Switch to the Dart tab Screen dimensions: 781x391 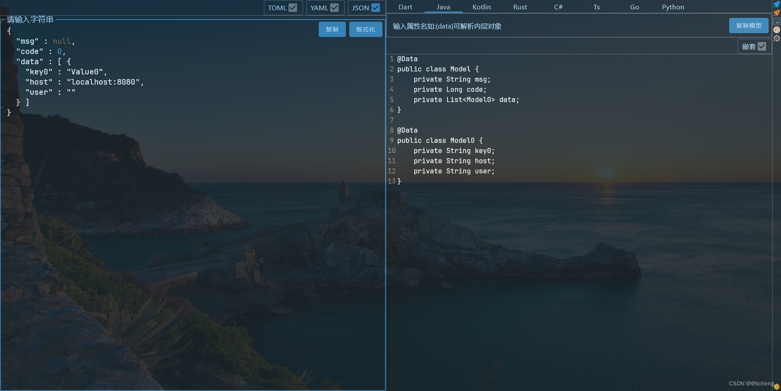point(405,7)
